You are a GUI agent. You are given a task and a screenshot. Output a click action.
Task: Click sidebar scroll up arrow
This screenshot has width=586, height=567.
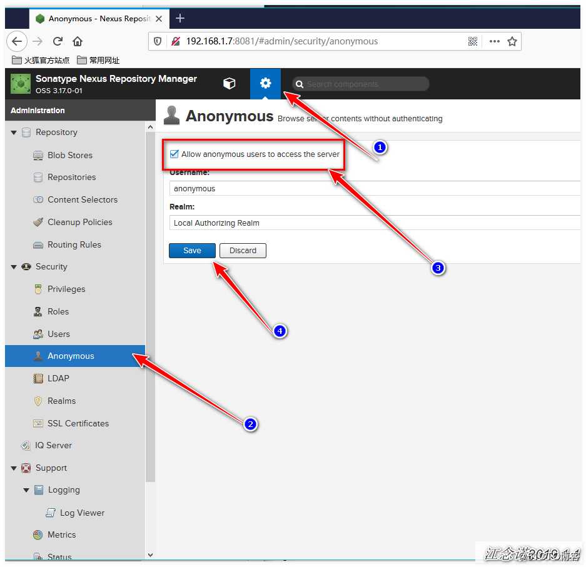150,127
